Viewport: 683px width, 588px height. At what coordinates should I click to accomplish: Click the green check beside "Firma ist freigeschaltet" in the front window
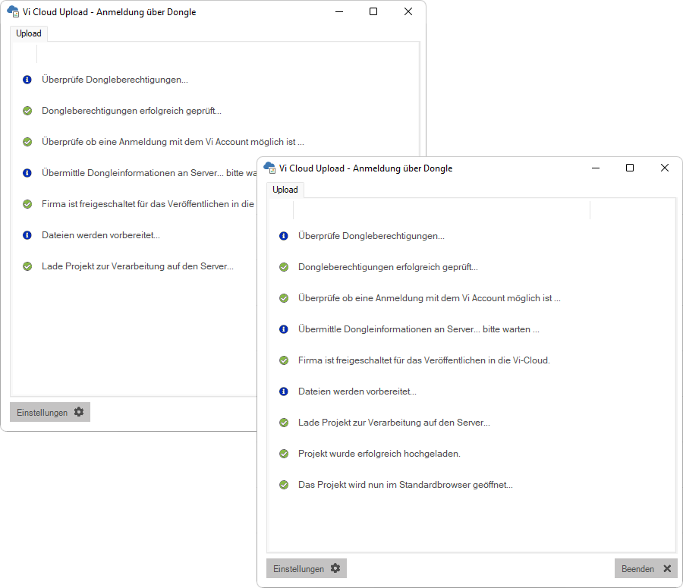point(284,360)
